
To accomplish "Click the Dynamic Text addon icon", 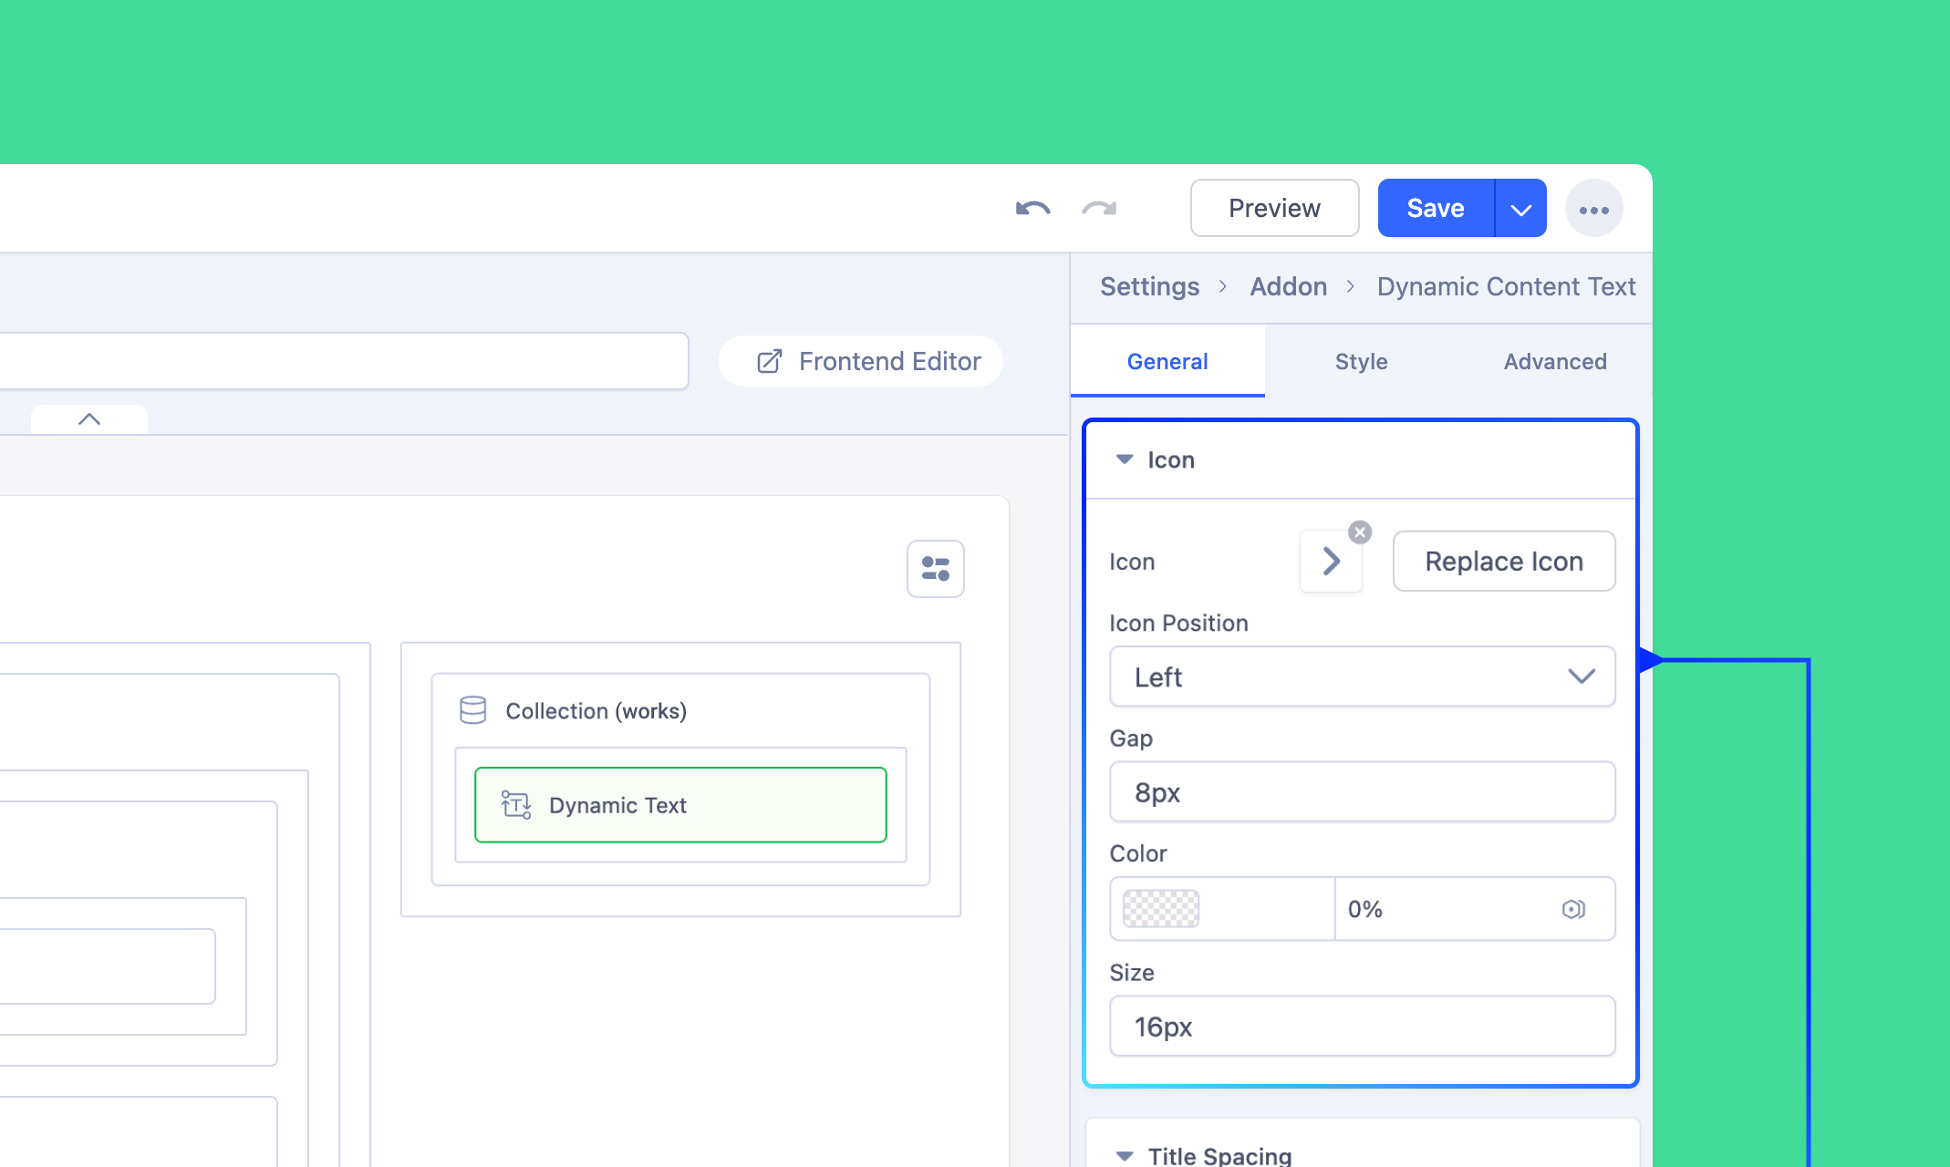I will tap(516, 805).
